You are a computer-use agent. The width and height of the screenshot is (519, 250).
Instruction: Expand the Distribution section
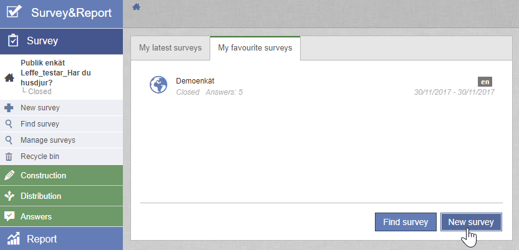coord(41,196)
